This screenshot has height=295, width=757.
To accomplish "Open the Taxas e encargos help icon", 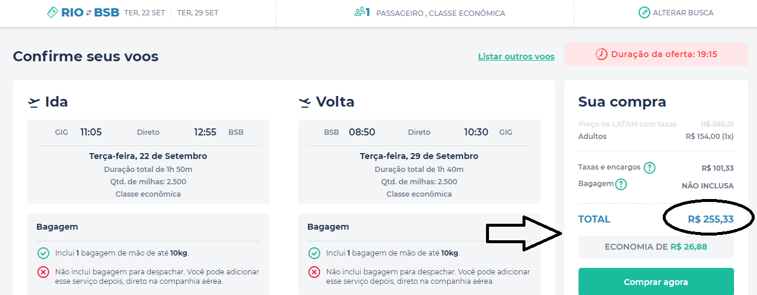I will tap(650, 168).
